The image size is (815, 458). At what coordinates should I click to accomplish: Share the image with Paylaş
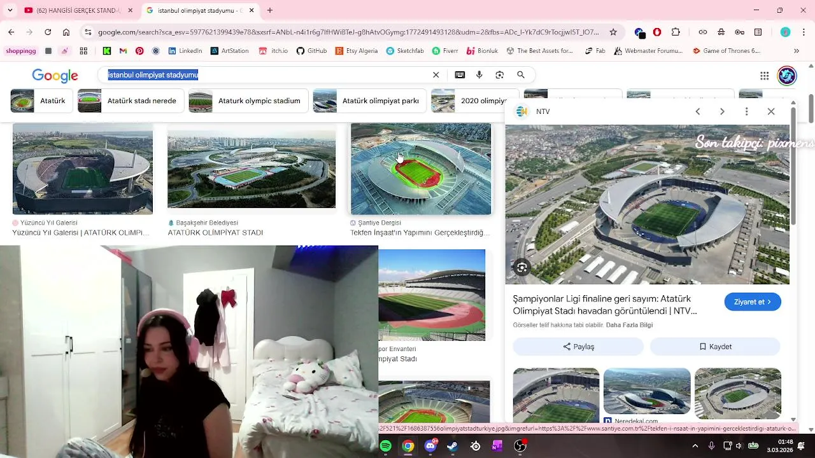(x=578, y=347)
